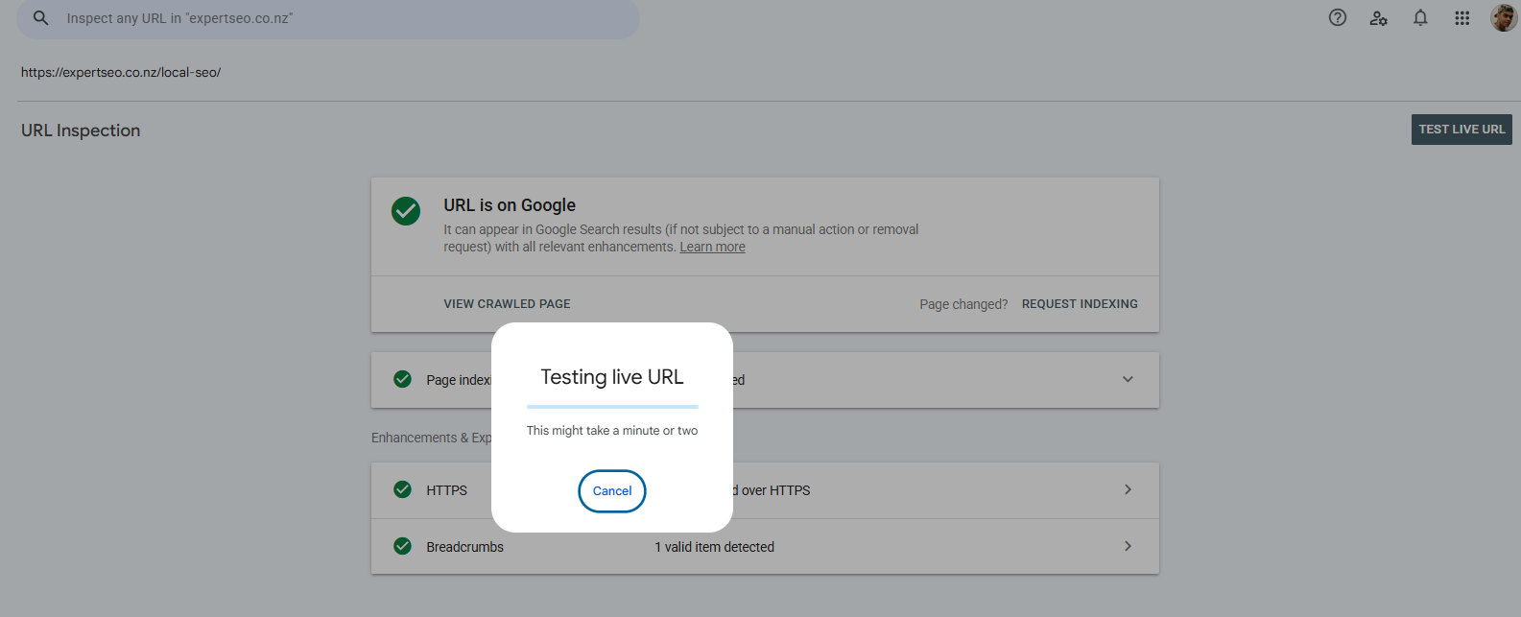Image resolution: width=1521 pixels, height=617 pixels.
Task: Click green check beside URL is on Google
Action: 406,211
